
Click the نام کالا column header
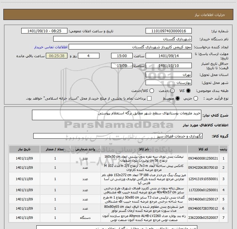tap(144, 149)
